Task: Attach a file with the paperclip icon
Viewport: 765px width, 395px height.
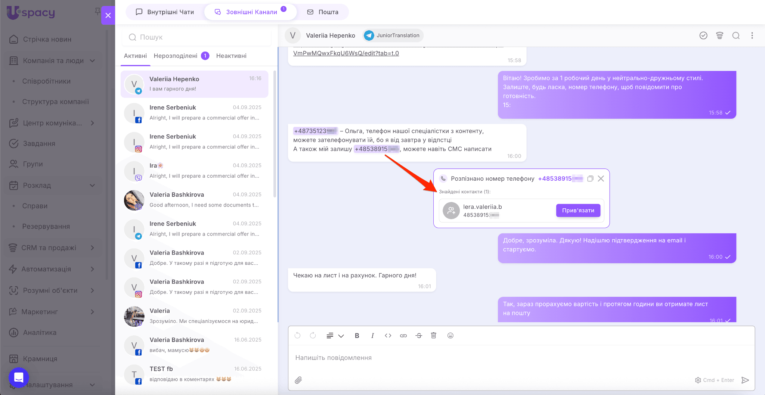Action: pos(298,380)
